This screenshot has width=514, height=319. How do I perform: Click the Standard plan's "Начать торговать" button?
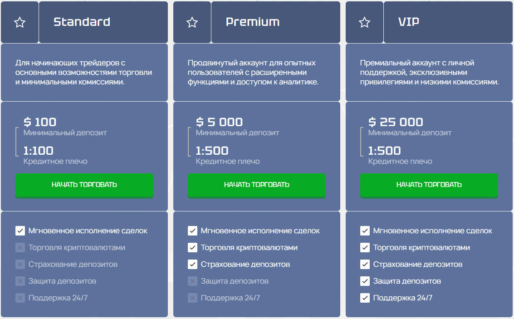click(x=84, y=185)
